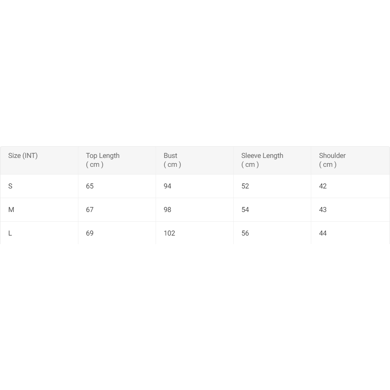
Task: Select top length value 67
Action: tap(90, 210)
